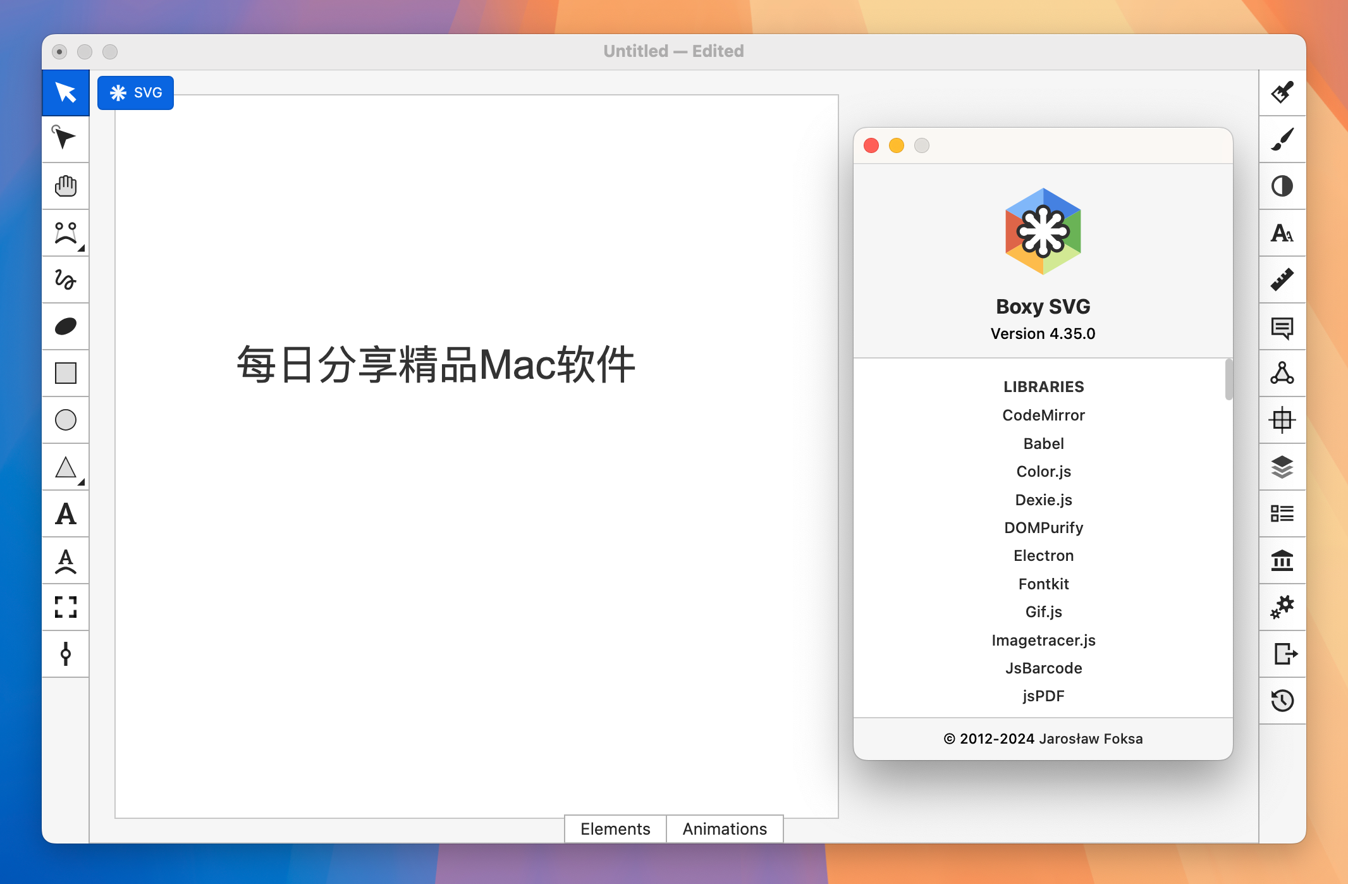Click the JsBarcode library entry
The image size is (1348, 884).
pos(1043,668)
